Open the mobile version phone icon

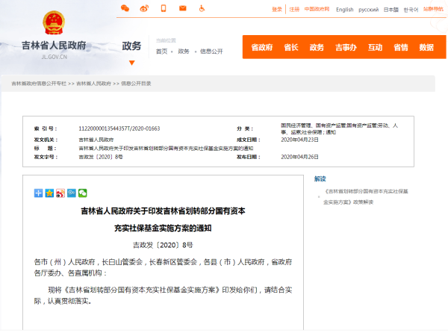[163, 8]
